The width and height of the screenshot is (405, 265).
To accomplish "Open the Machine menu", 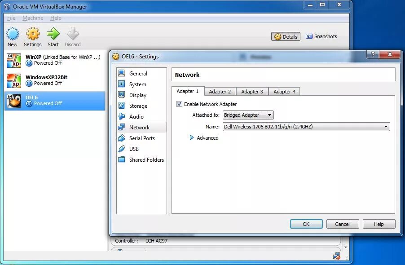I will (x=33, y=18).
